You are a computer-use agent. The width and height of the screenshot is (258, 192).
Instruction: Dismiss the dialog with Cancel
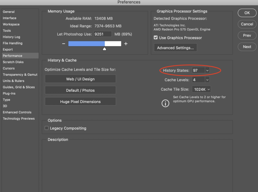(247, 24)
